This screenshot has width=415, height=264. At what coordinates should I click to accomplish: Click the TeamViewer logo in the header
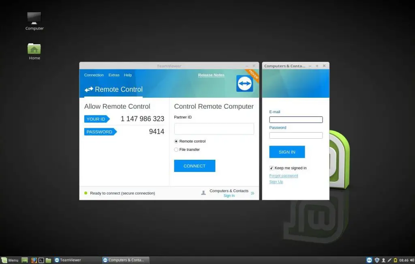244,84
